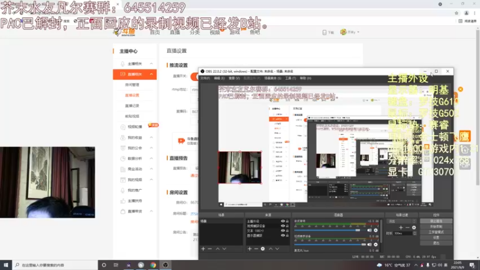Toggle lock on 主播外设 source

[287, 221]
